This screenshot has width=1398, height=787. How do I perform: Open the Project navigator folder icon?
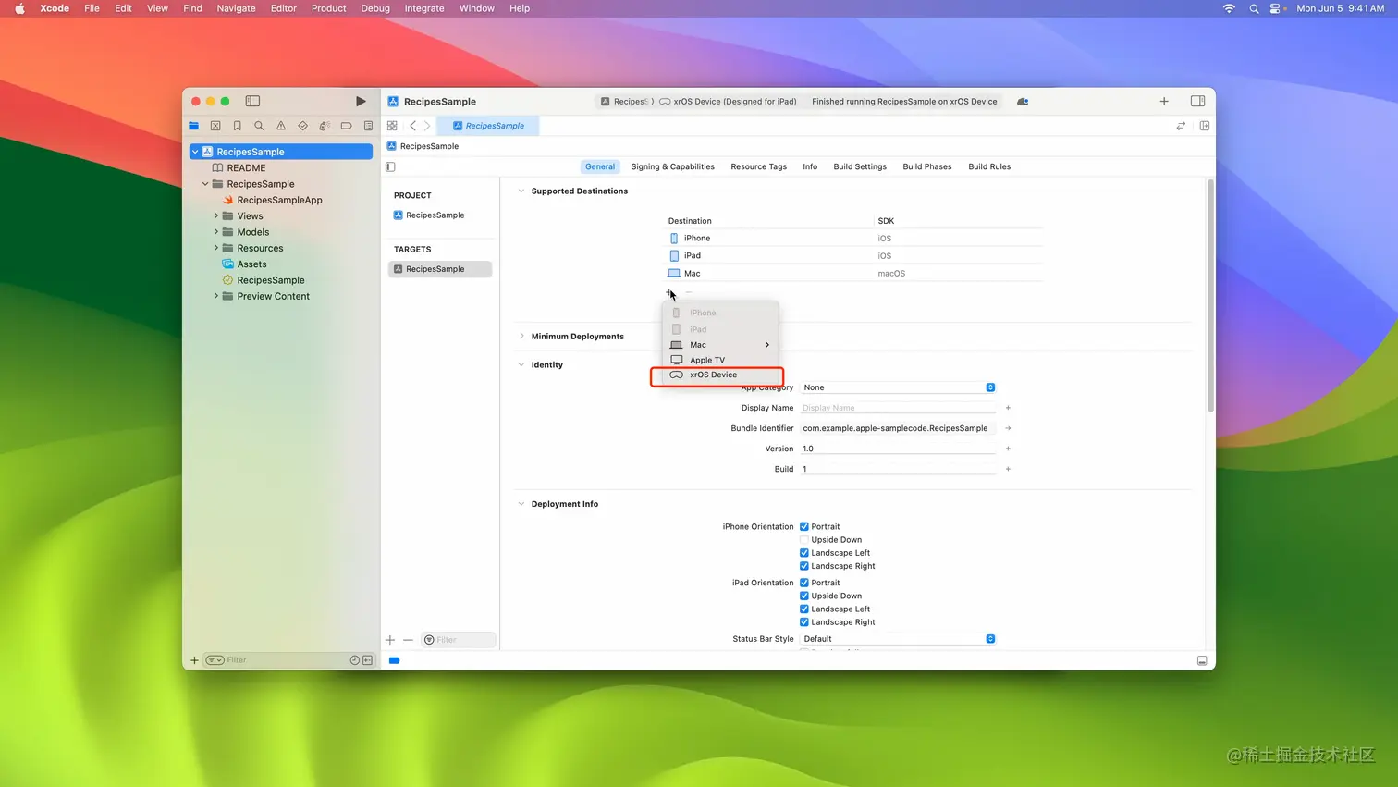[193, 126]
